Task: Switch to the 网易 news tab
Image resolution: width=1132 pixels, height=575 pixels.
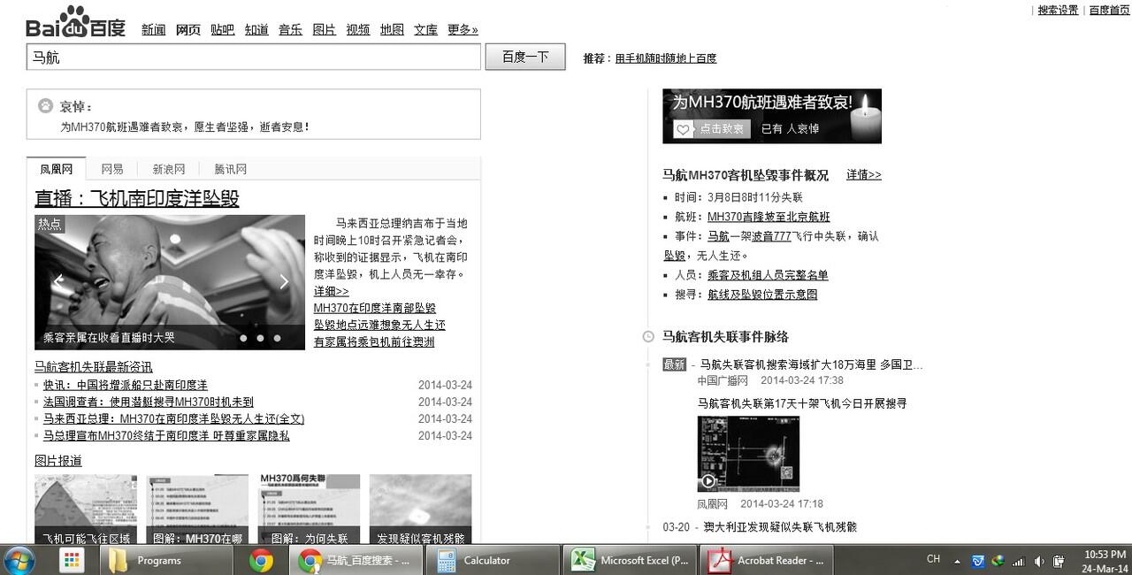Action: pos(112,169)
